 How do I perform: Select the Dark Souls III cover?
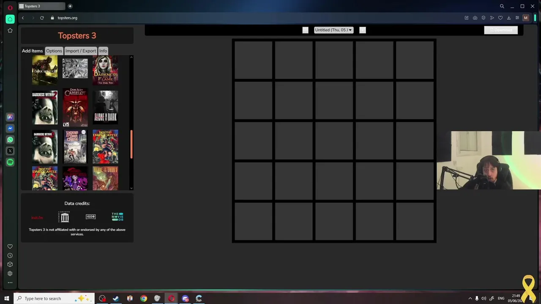click(45, 70)
